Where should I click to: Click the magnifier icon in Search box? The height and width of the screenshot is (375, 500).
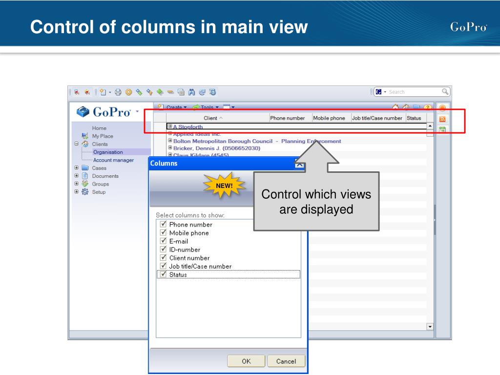(445, 92)
